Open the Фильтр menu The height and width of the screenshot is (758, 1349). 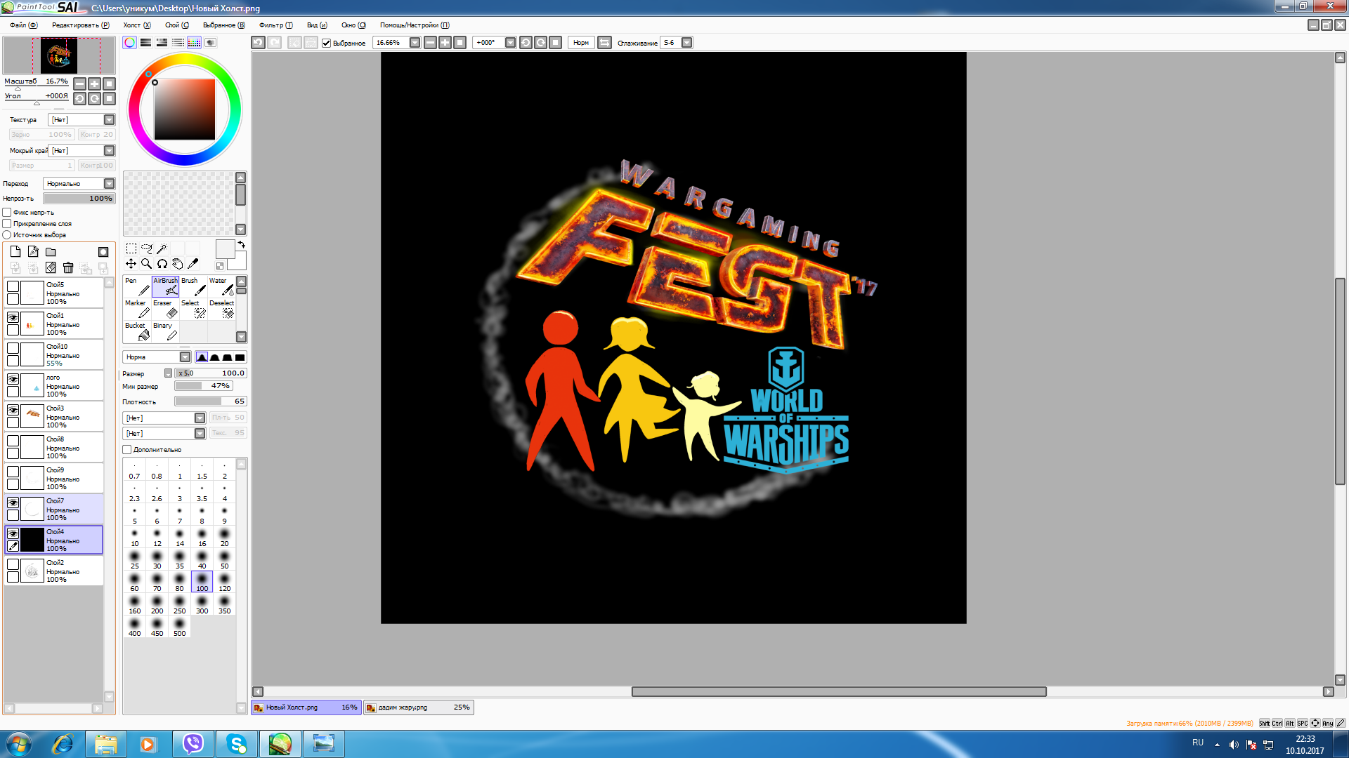275,25
